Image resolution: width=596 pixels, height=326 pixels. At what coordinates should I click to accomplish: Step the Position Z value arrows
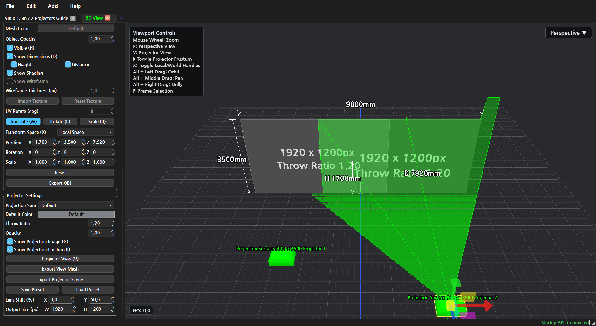(x=113, y=142)
